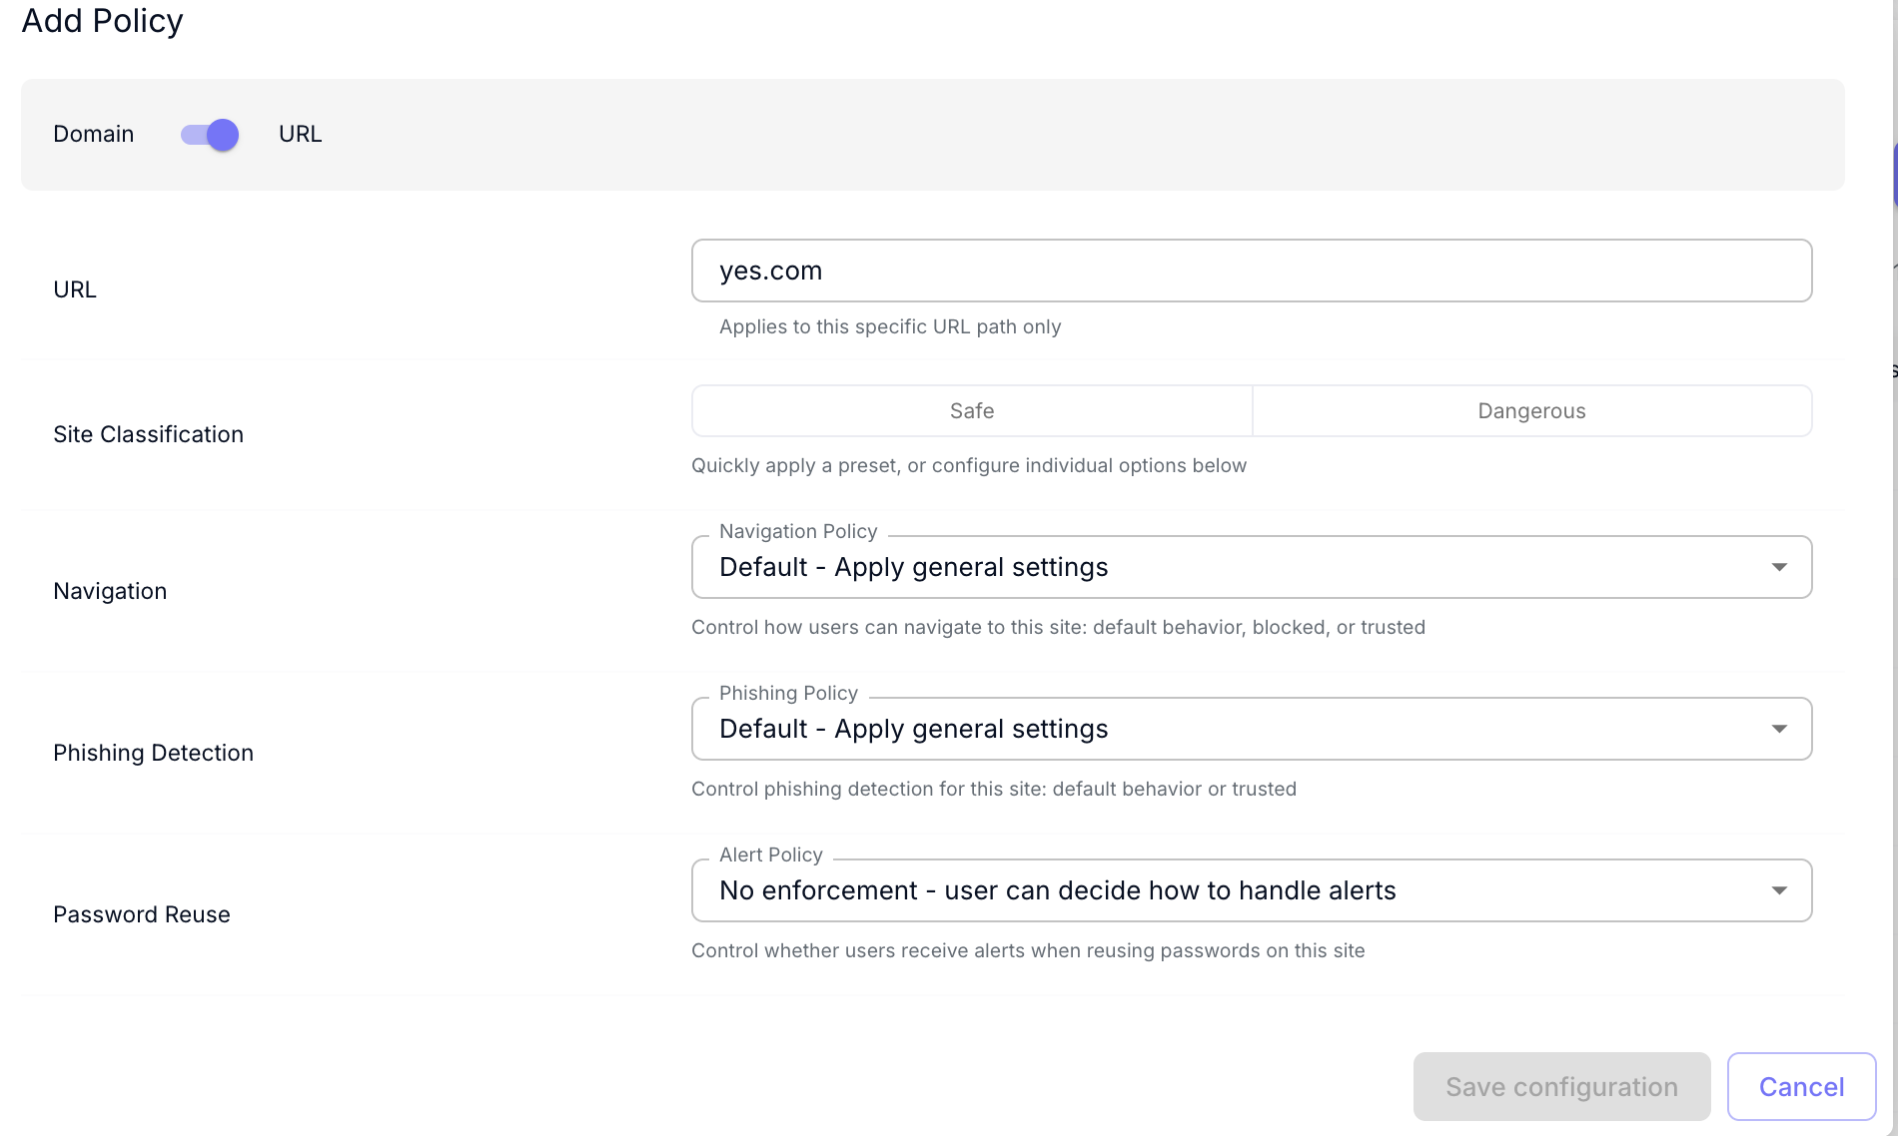This screenshot has width=1898, height=1136.
Task: Click the Add Policy heading
Action: click(103, 21)
